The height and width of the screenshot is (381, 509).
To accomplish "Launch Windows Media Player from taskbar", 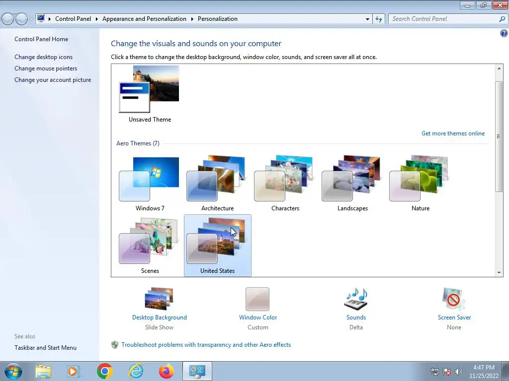I will [74, 371].
